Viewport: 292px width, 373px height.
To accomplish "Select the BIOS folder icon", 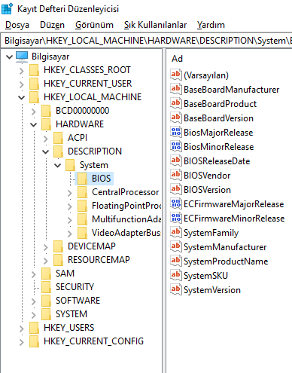I will point(82,179).
